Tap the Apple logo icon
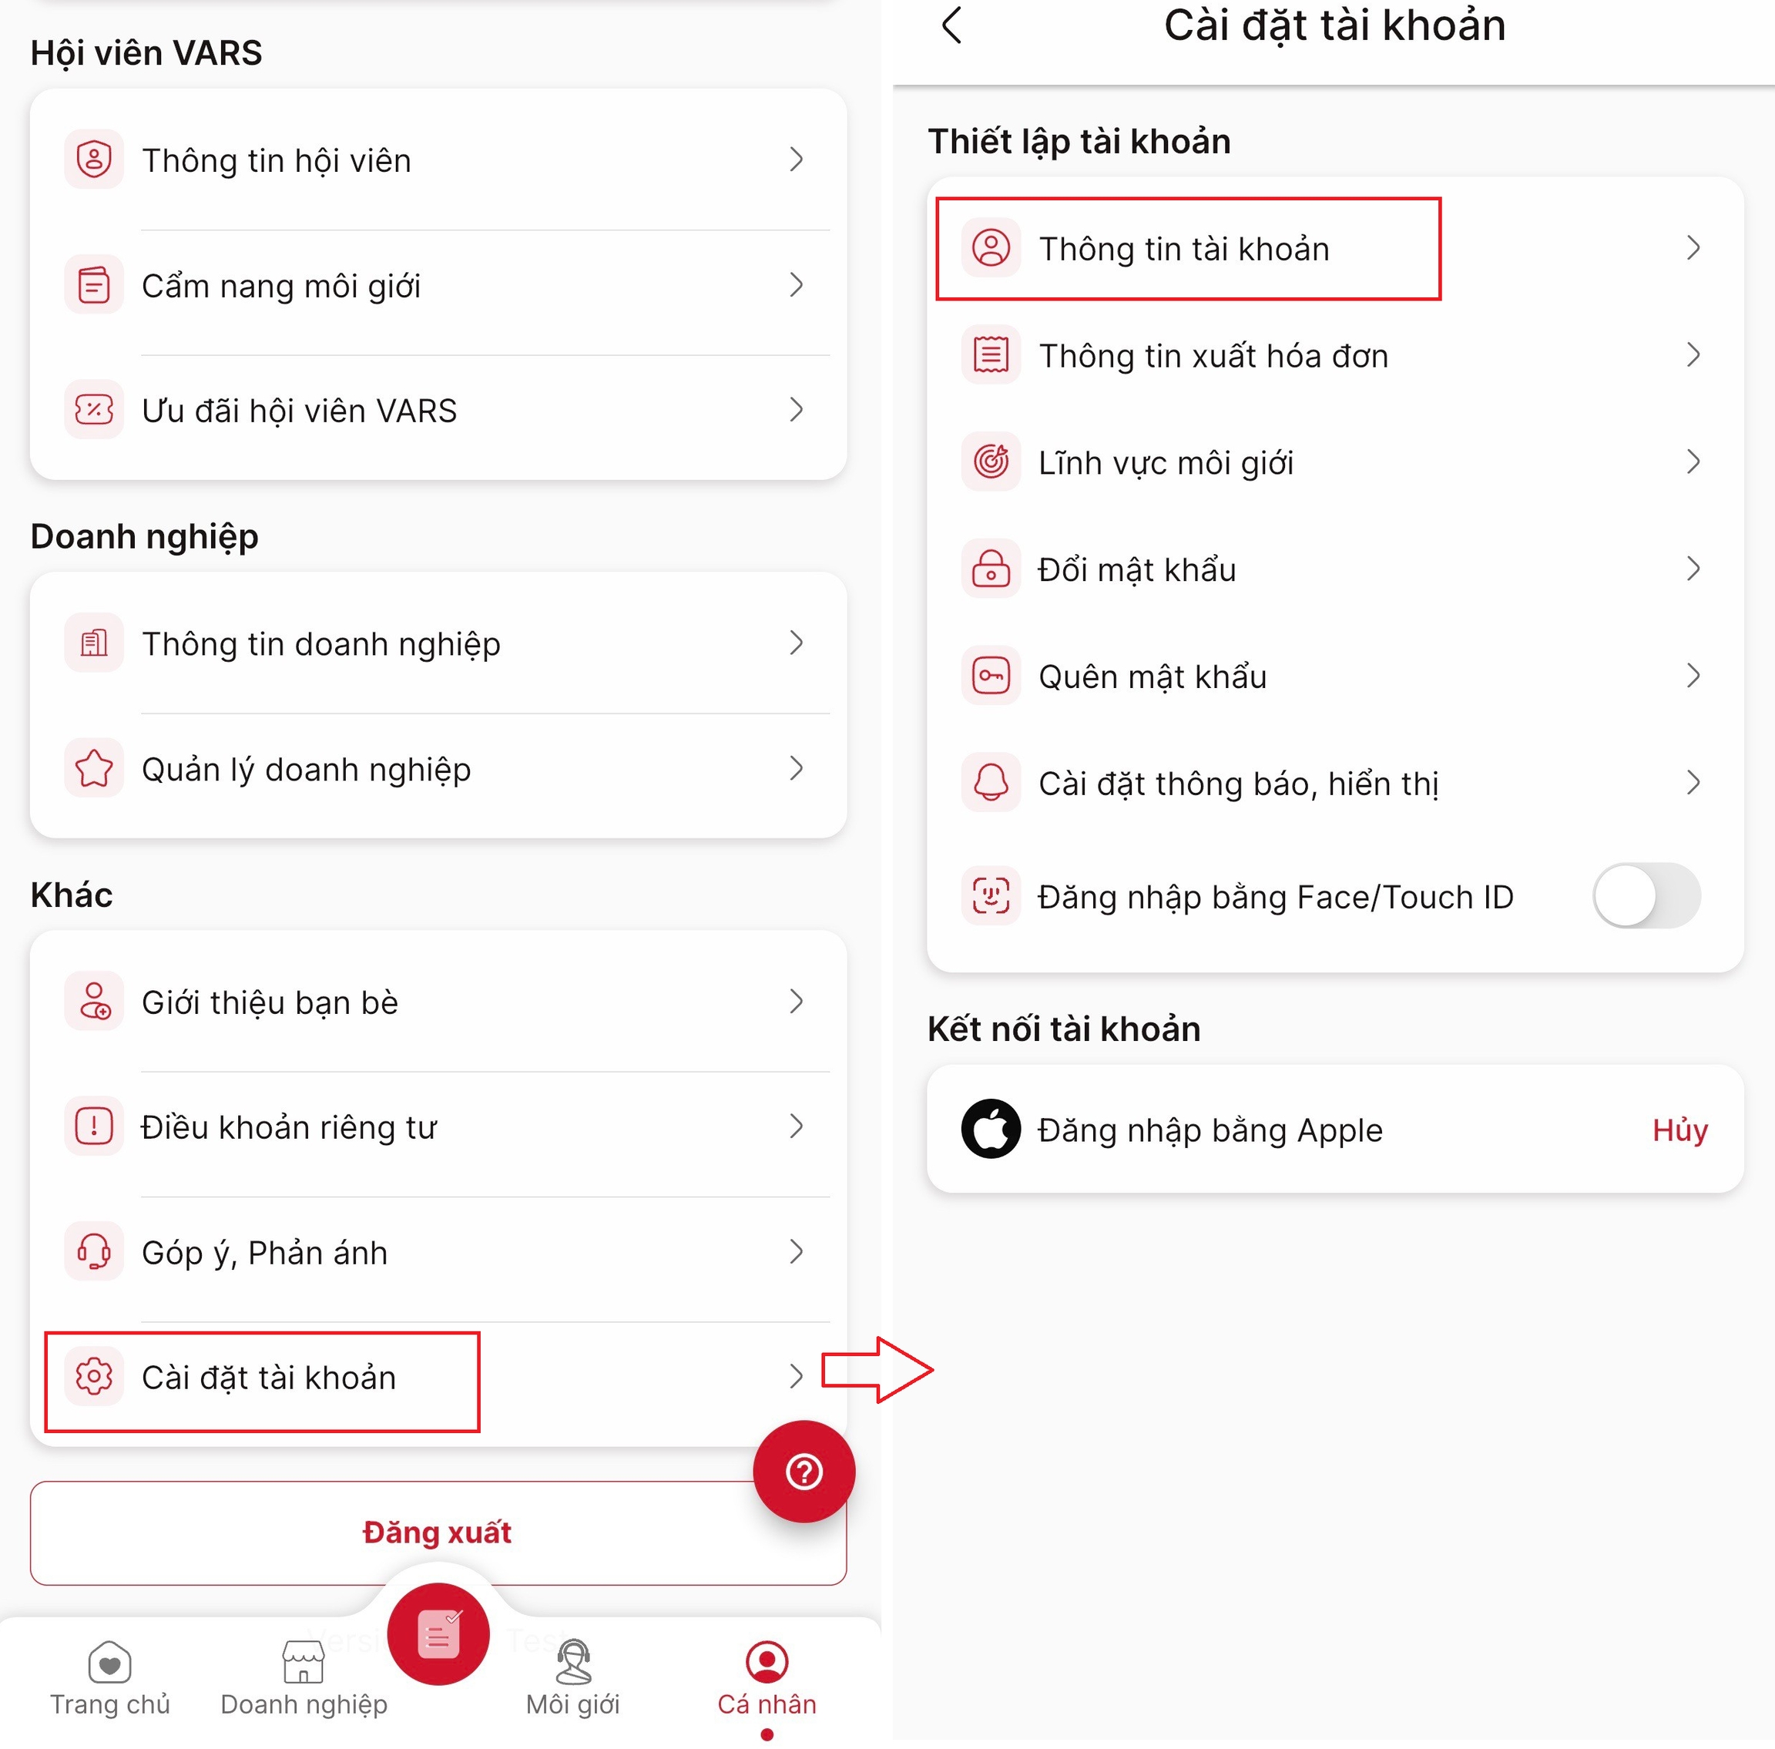 (x=991, y=1129)
